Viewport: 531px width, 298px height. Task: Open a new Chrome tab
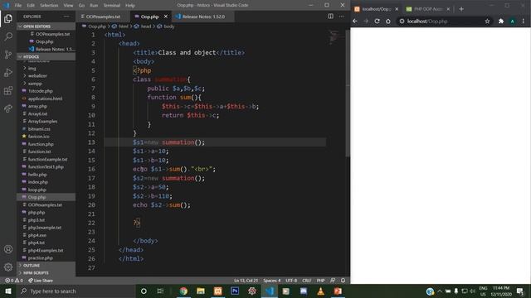coord(461,9)
